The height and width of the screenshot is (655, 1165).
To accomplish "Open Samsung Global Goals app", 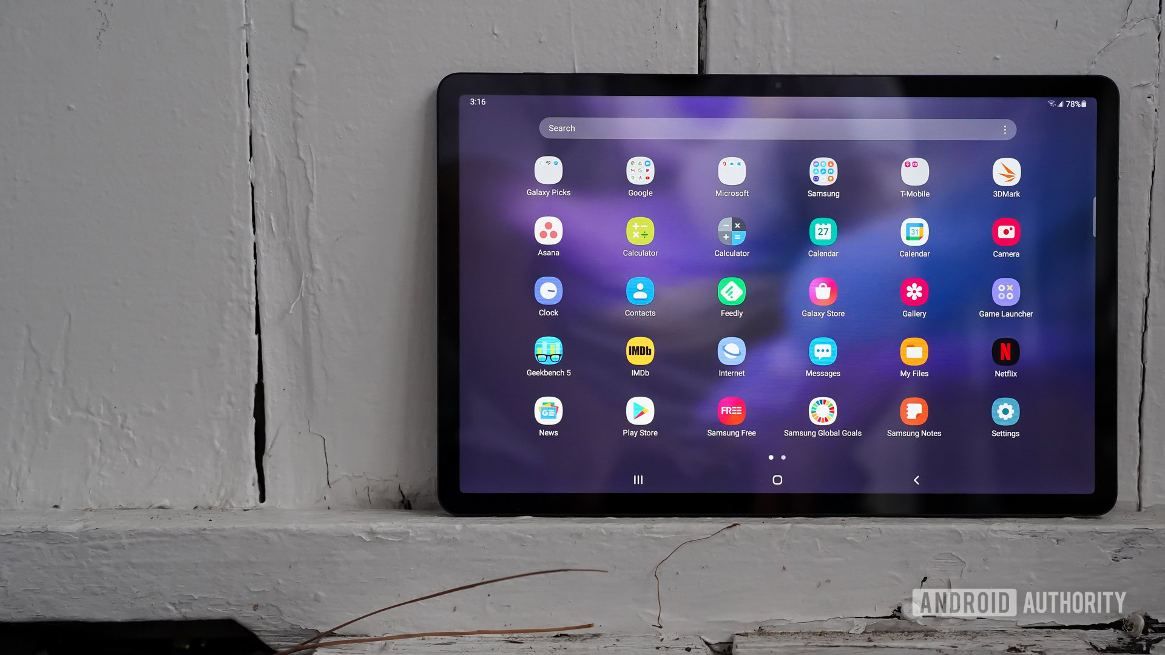I will (x=823, y=411).
